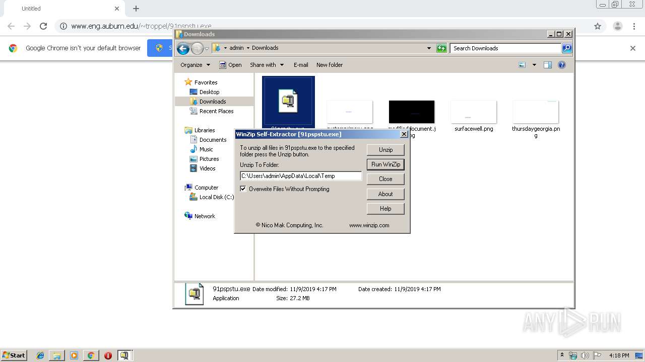645x362 pixels.
Task: Show hidden tray icons arrow
Action: 562,355
